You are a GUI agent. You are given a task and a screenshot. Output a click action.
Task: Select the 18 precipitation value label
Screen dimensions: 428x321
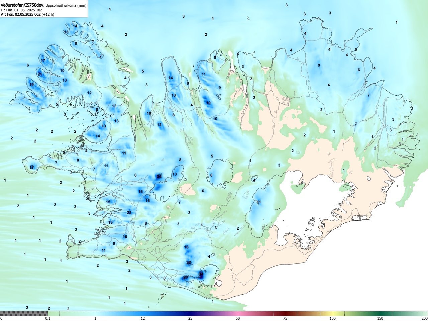187,247
